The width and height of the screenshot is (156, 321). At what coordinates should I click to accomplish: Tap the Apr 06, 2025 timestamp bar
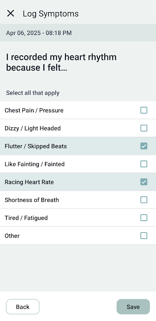(x=78, y=33)
